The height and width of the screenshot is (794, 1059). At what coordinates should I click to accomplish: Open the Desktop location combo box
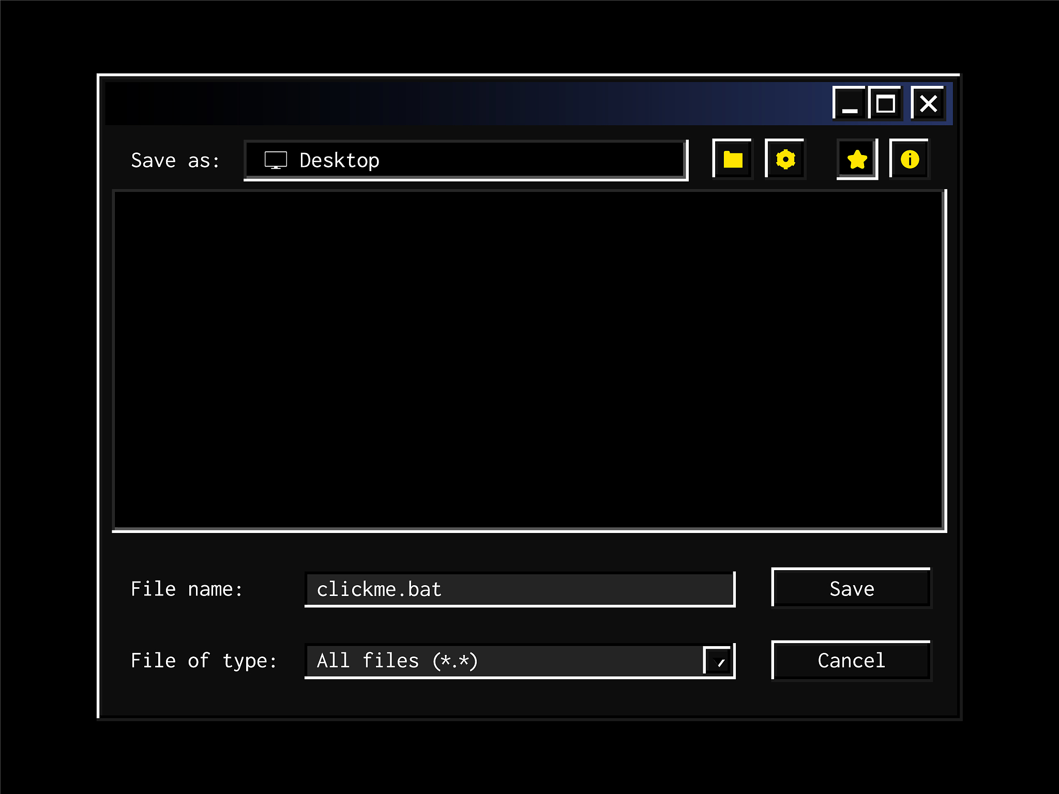465,160
